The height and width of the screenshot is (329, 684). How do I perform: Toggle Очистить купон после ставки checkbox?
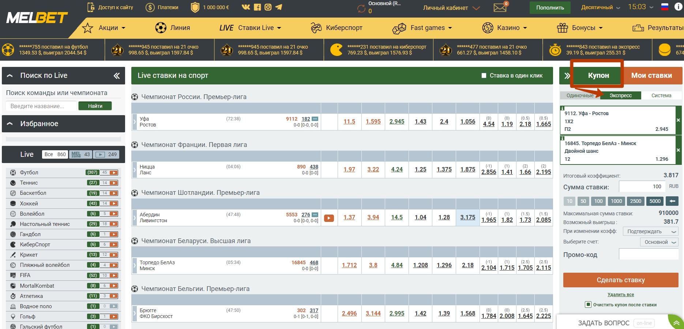(588, 305)
